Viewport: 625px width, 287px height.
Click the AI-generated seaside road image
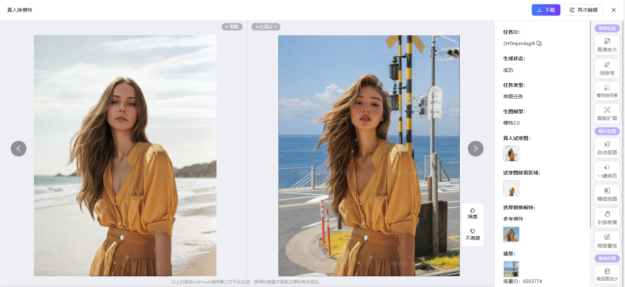click(x=369, y=156)
